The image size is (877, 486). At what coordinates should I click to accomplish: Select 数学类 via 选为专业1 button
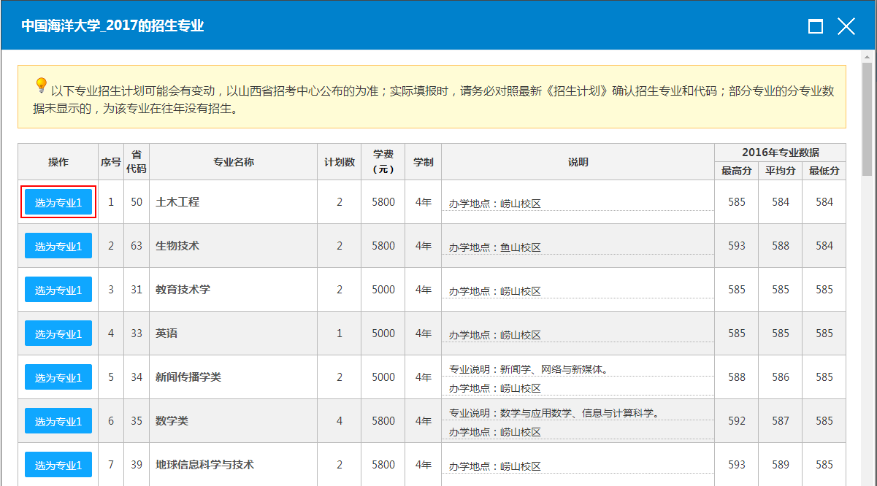point(58,421)
